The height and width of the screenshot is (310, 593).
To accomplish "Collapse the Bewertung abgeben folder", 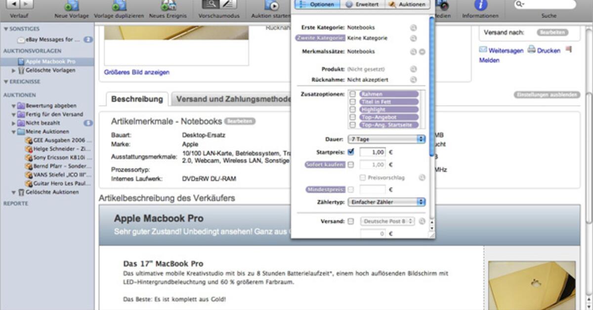I will [14, 106].
